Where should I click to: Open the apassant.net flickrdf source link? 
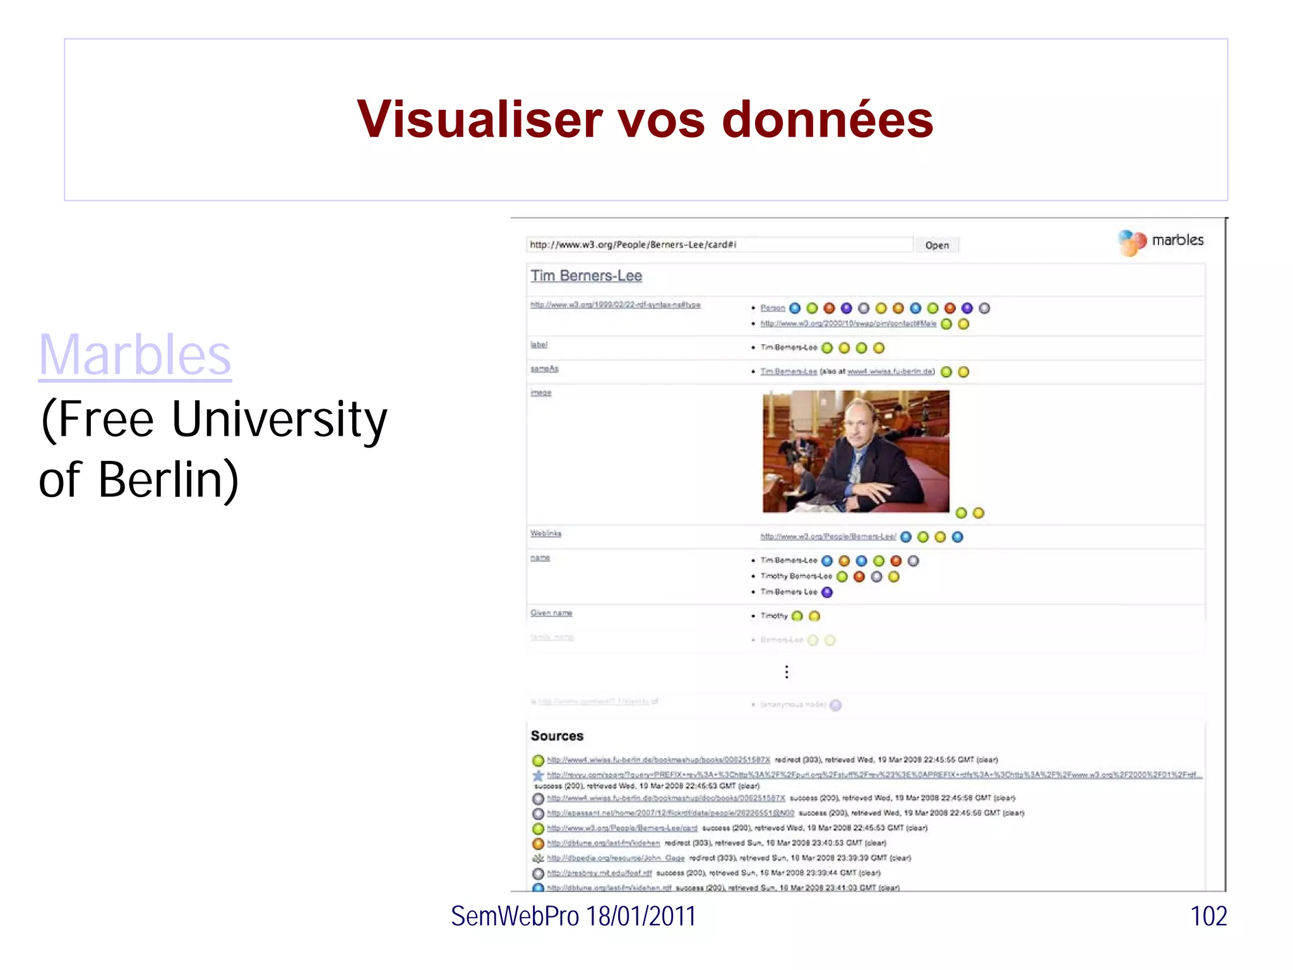(670, 813)
